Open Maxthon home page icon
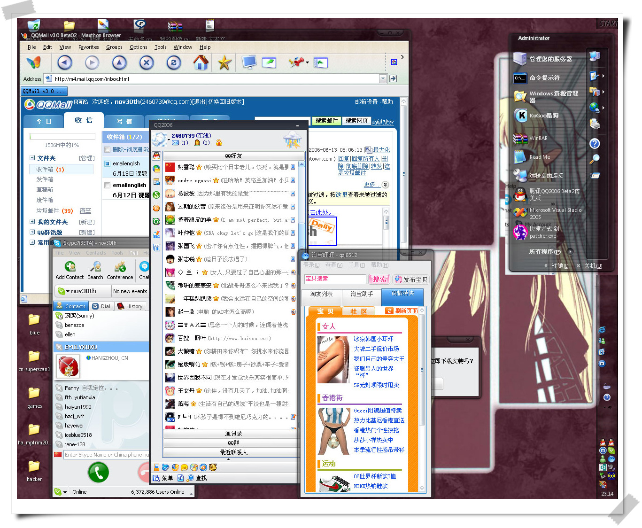This screenshot has height=528, width=642. (x=201, y=62)
